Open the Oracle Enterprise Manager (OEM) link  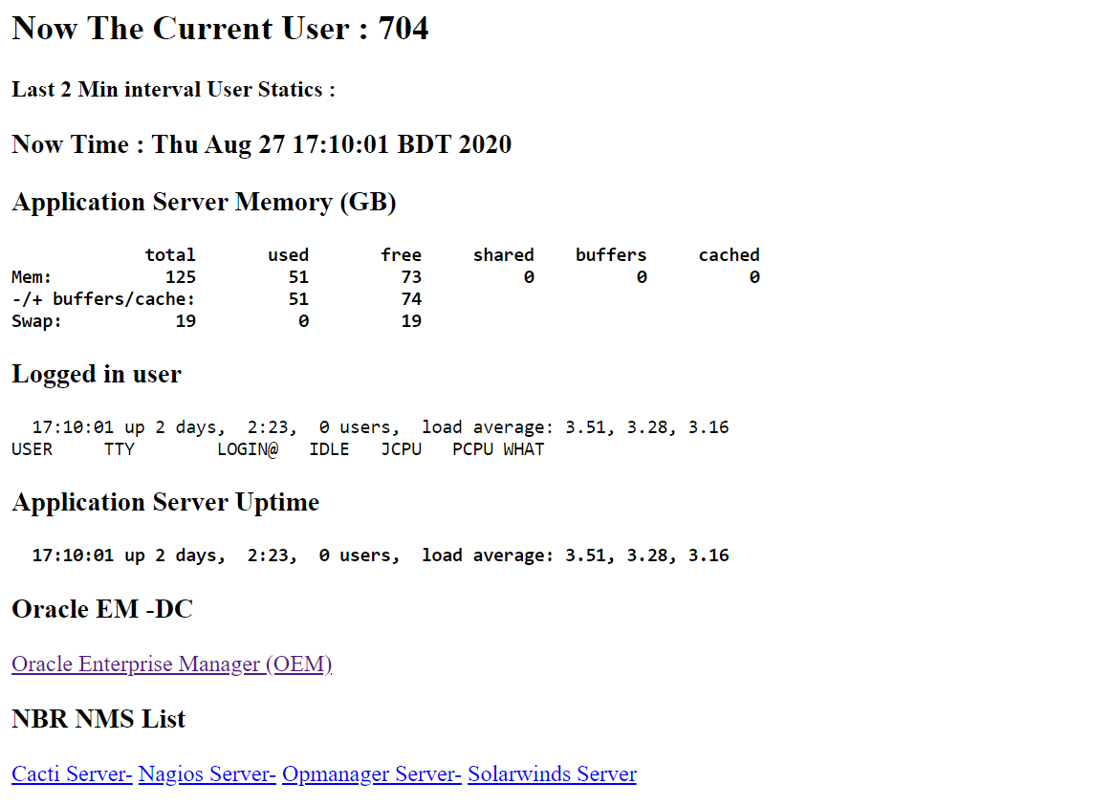tap(171, 664)
